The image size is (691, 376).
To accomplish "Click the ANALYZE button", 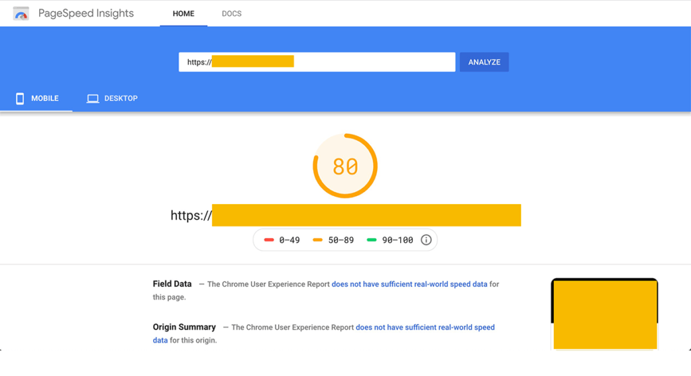I will (484, 62).
